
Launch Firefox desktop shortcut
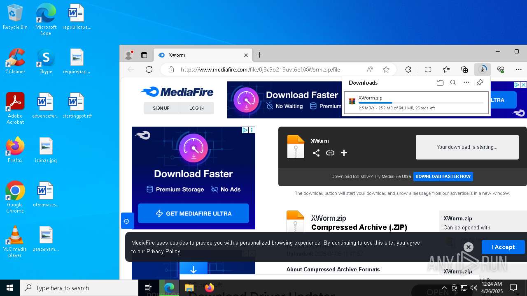point(15,150)
